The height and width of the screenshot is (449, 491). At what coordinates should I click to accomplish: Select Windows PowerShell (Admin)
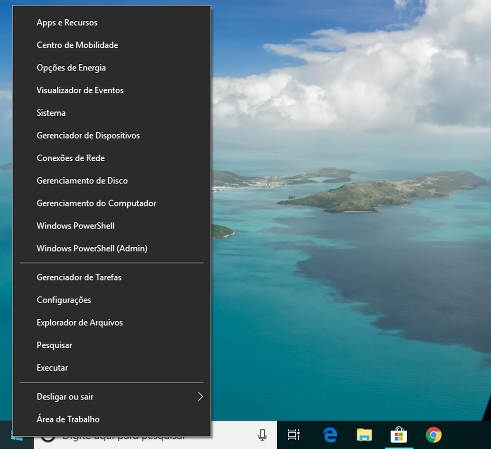pyautogui.click(x=92, y=248)
